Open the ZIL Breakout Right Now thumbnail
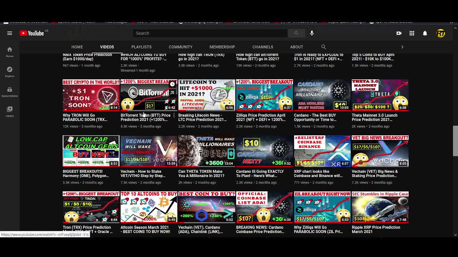458x257 pixels. [x=322, y=207]
